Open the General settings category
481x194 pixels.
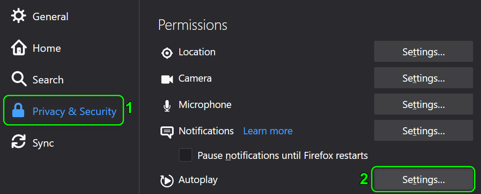tap(50, 17)
